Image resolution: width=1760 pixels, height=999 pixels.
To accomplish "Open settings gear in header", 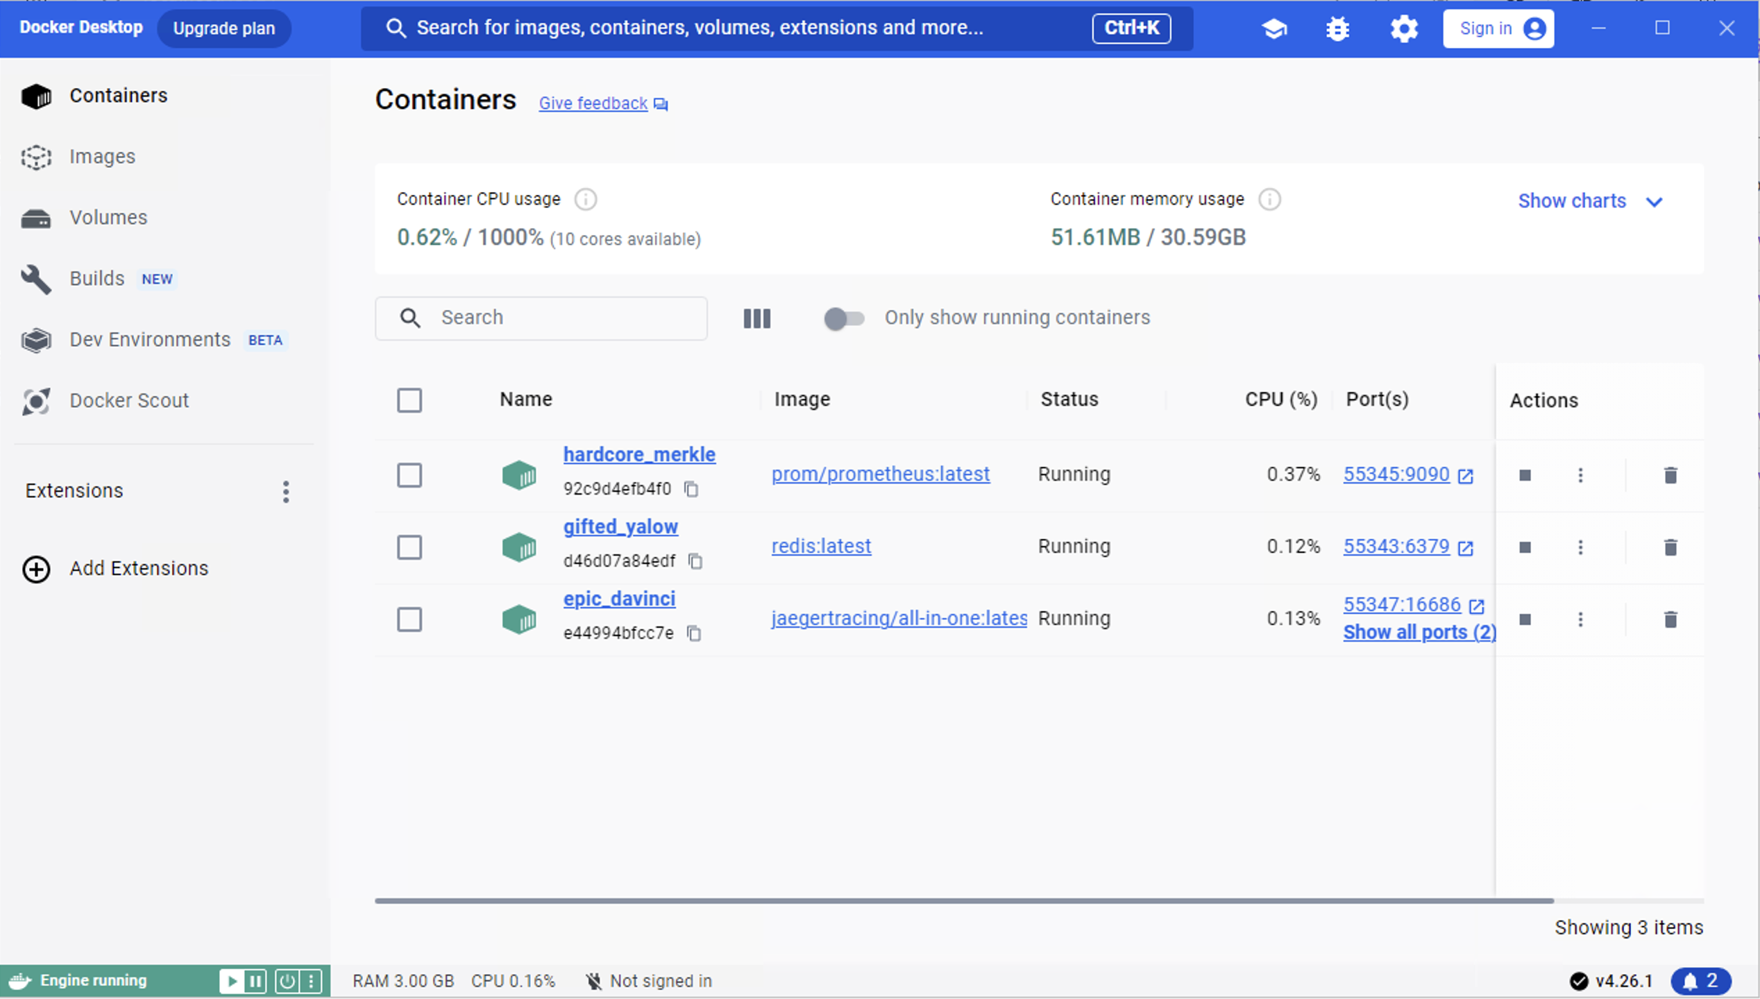I will [x=1403, y=28].
